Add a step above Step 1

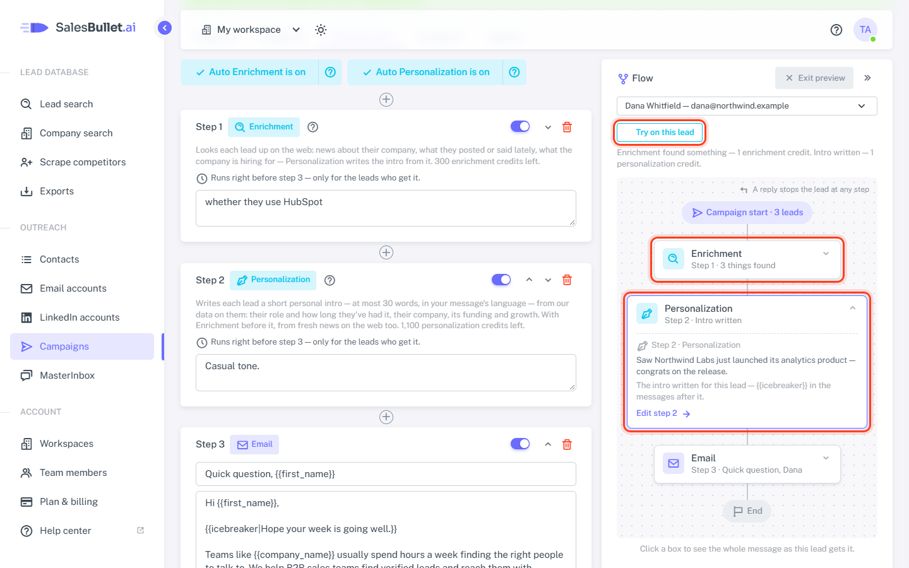point(386,100)
